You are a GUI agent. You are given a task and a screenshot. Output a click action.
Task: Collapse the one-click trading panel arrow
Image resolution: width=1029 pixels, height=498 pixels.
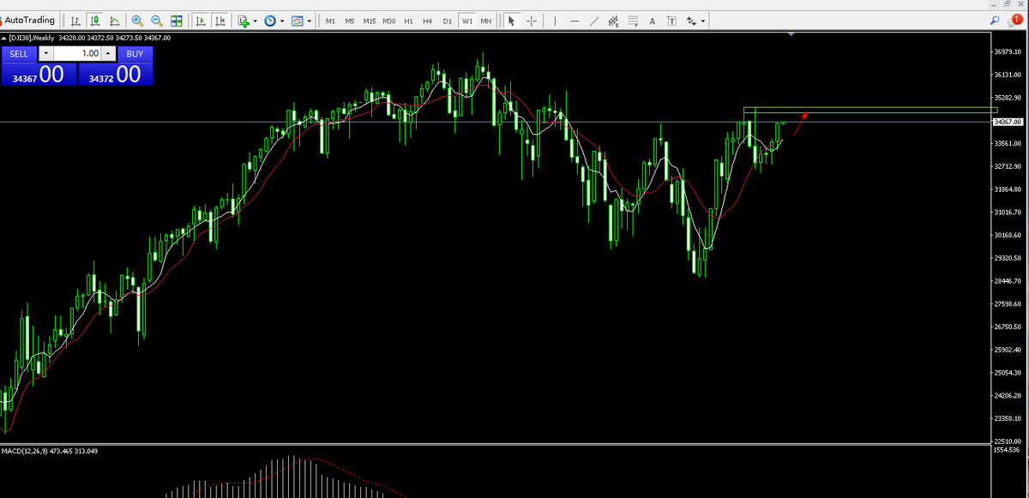click(3, 38)
